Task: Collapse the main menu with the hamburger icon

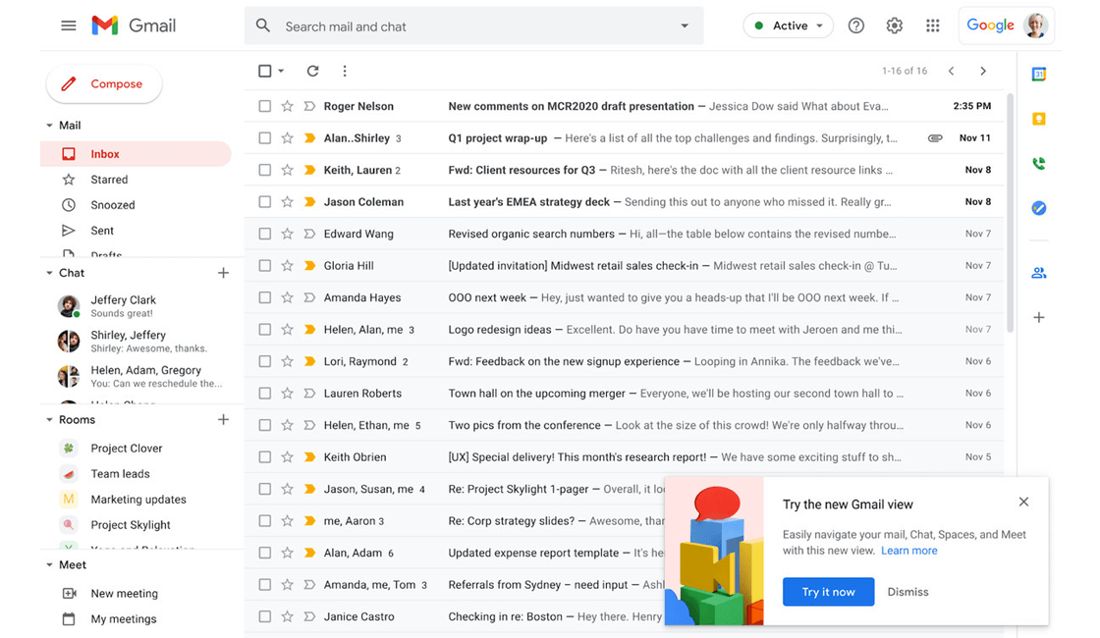Action: 68,26
